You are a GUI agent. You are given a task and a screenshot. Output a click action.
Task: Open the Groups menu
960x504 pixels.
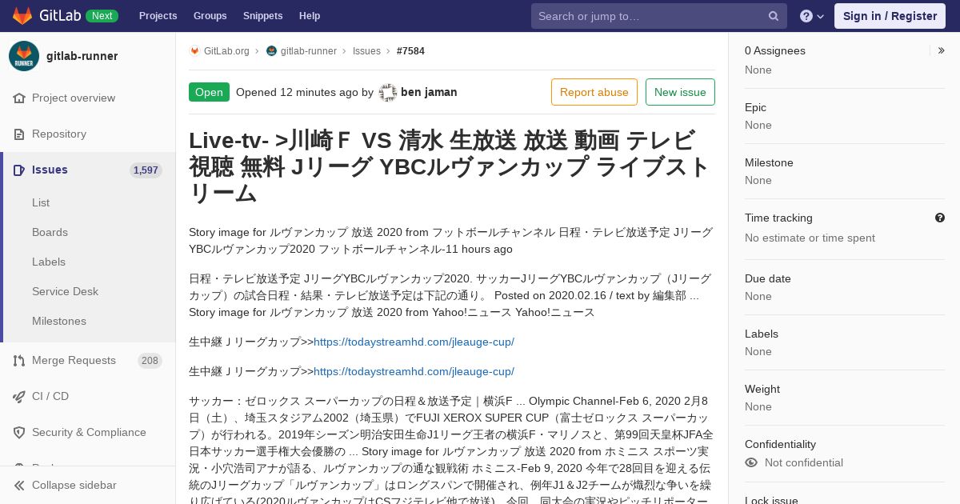[210, 16]
